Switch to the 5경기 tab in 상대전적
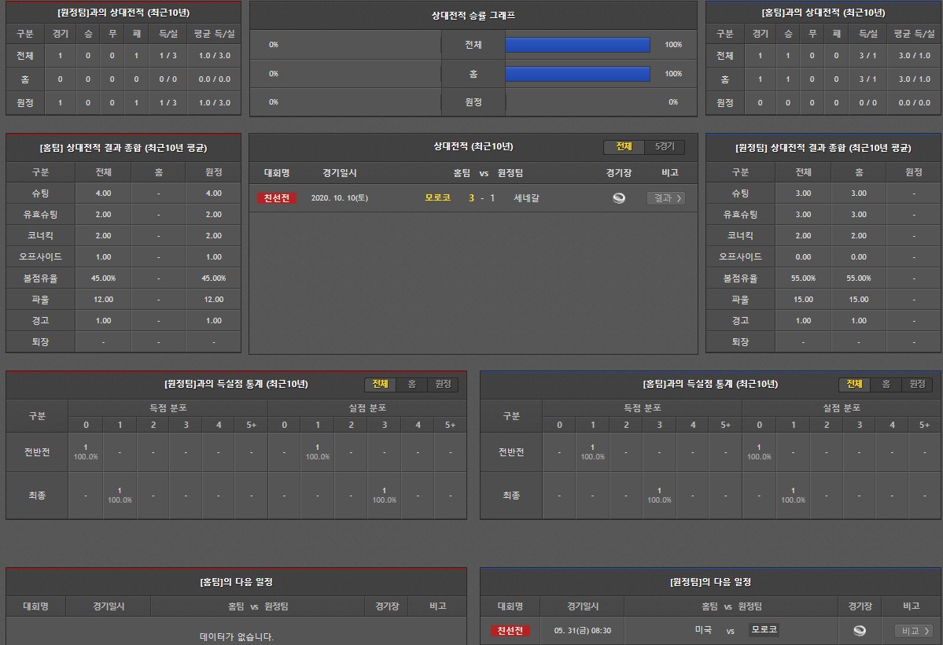Image resolution: width=943 pixels, height=645 pixels. tap(665, 147)
